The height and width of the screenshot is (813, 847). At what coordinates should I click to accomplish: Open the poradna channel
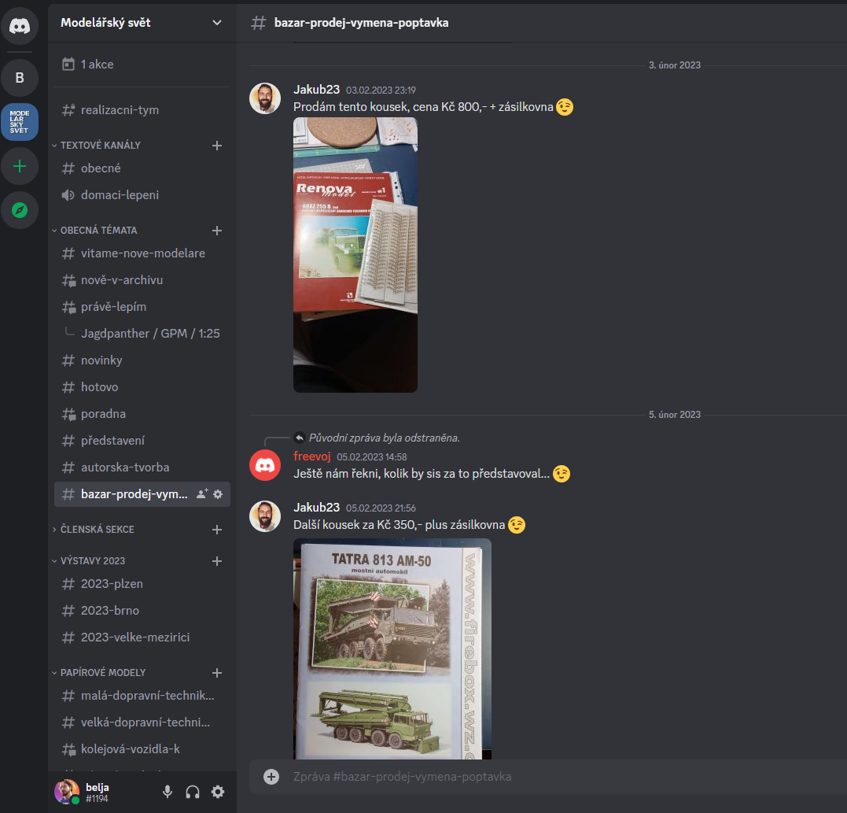142,413
